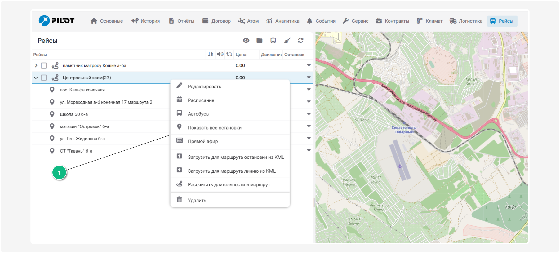
Task: Click the bus icon in Рейсы toolbar
Action: click(x=273, y=40)
